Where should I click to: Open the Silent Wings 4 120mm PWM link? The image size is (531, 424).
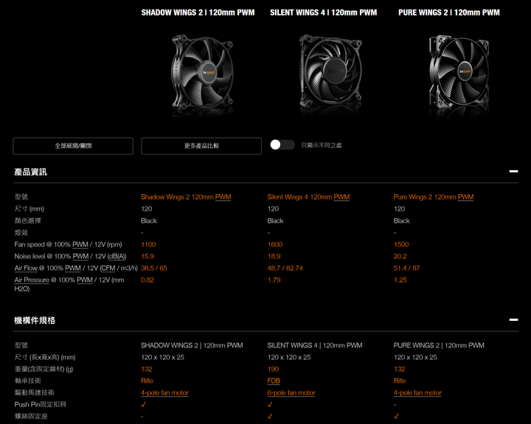308,197
